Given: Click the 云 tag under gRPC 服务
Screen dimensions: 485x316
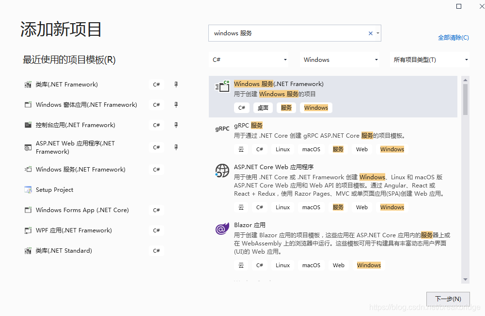Looking at the screenshot, I should click(241, 149).
